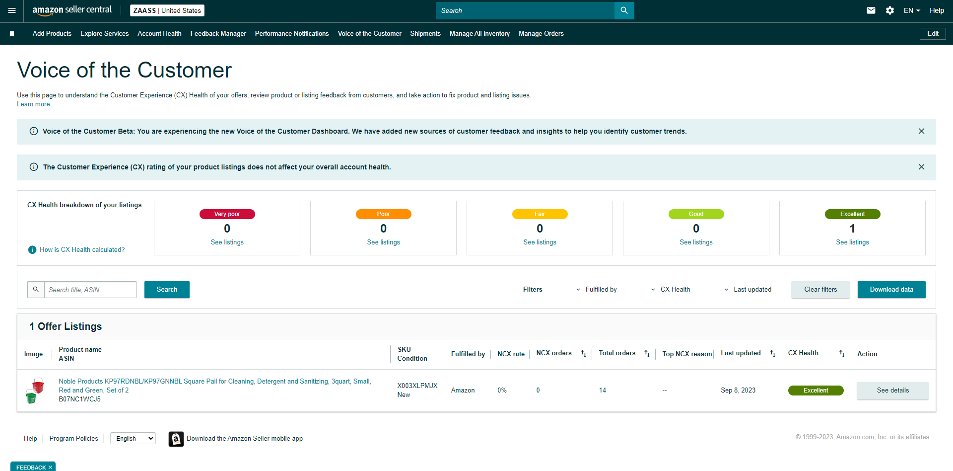Click the Edit navigation button
The image size is (953, 471).
[x=933, y=34]
